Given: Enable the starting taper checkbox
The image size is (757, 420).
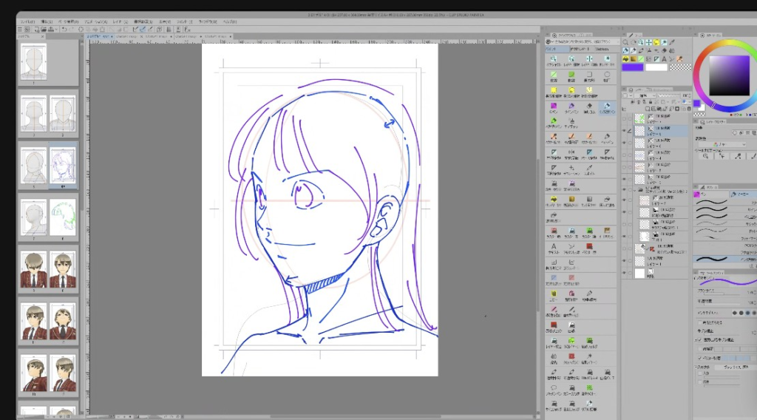Looking at the screenshot, I should (x=700, y=373).
